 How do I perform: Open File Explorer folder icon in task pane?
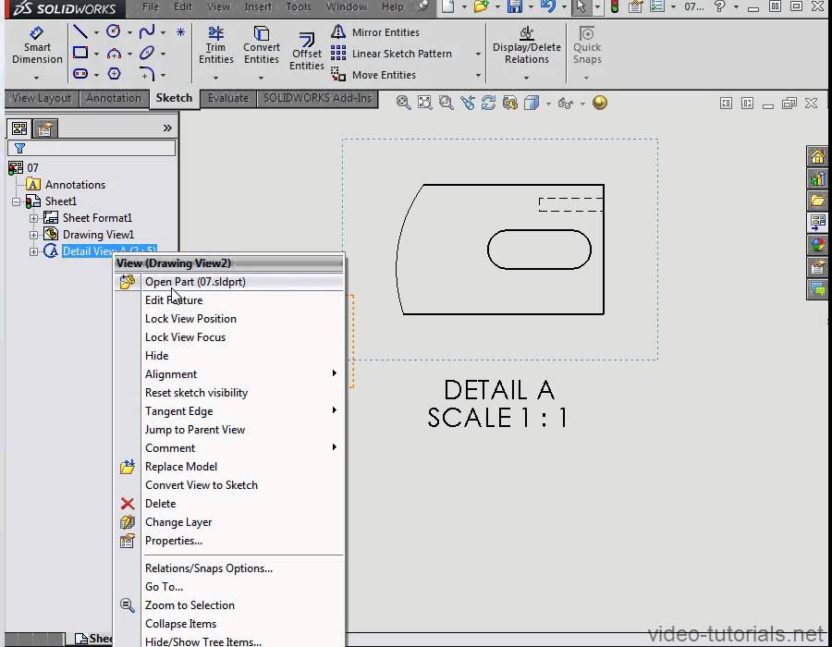click(817, 201)
